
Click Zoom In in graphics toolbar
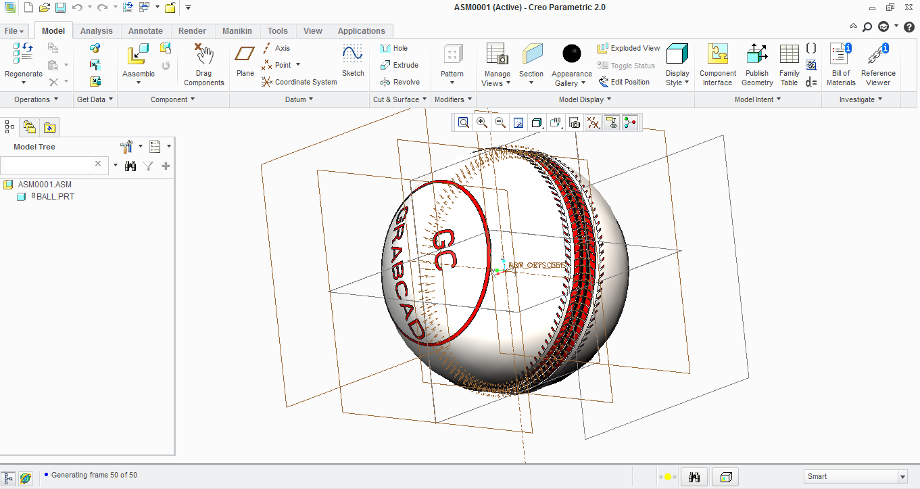click(482, 122)
